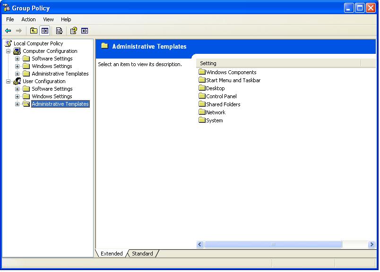Screen dimensions: 380x272
Task: Expand Windows Settings under Computer Configuration
Action: (17, 66)
